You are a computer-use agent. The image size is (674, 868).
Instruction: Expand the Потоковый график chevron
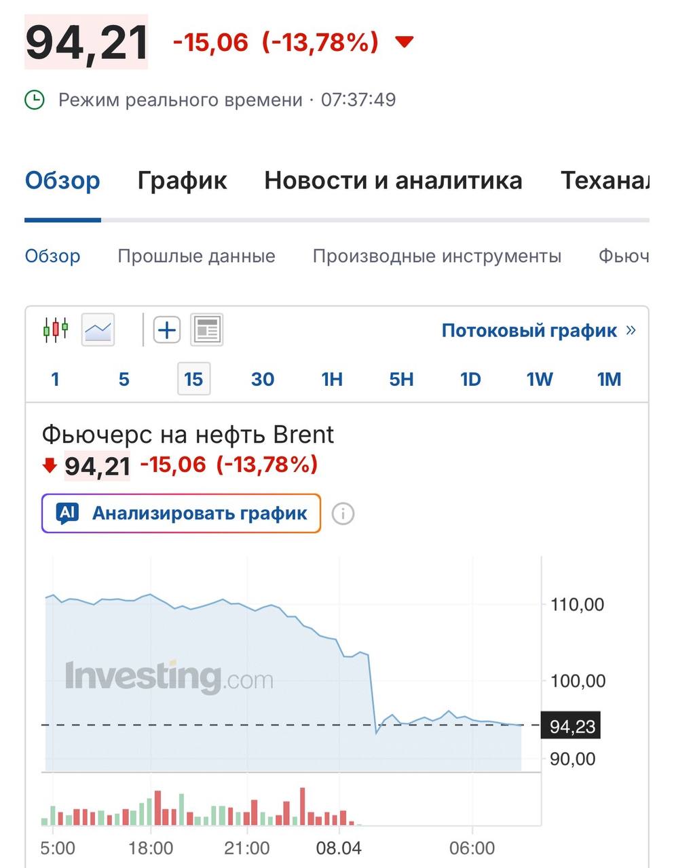[631, 330]
